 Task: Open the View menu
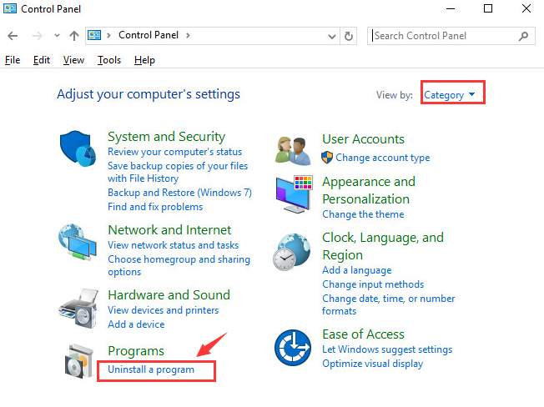[73, 60]
